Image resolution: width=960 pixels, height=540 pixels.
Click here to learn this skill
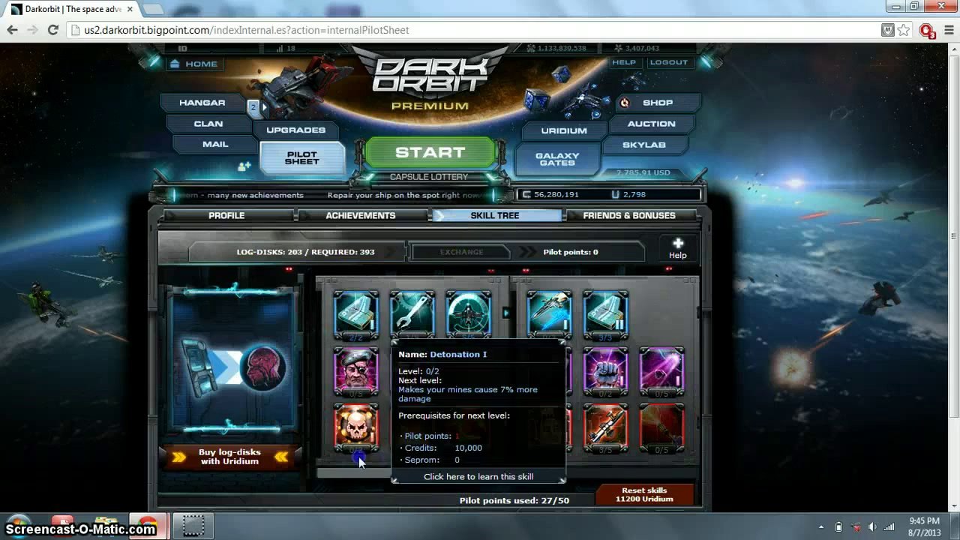tap(478, 476)
